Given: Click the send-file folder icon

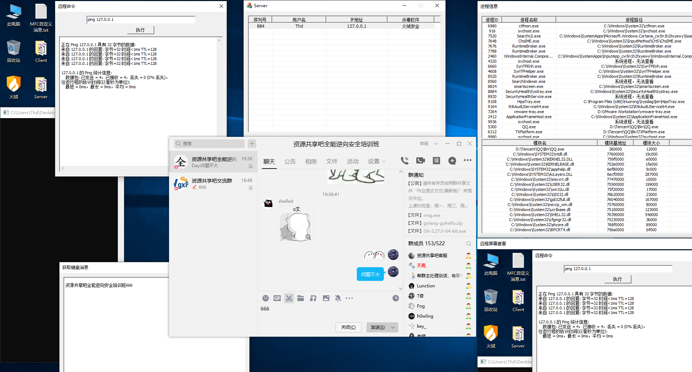Looking at the screenshot, I should [301, 298].
